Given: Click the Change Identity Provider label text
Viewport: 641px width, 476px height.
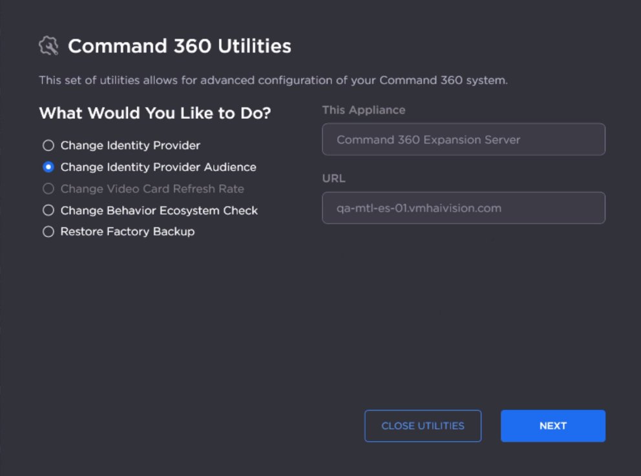Looking at the screenshot, I should coord(130,145).
